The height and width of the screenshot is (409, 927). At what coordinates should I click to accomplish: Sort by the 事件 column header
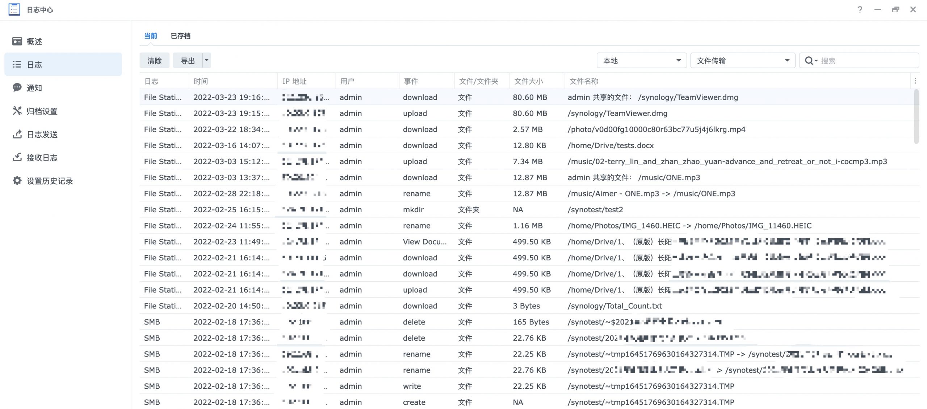(427, 81)
